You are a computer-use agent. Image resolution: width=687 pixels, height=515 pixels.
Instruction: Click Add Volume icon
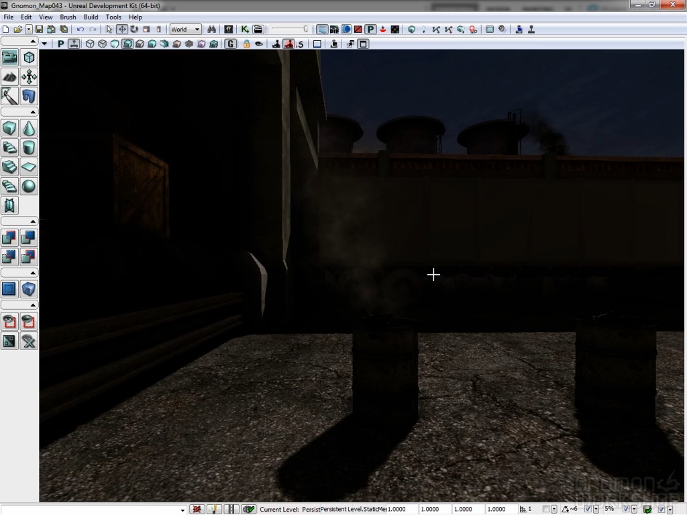[x=29, y=289]
